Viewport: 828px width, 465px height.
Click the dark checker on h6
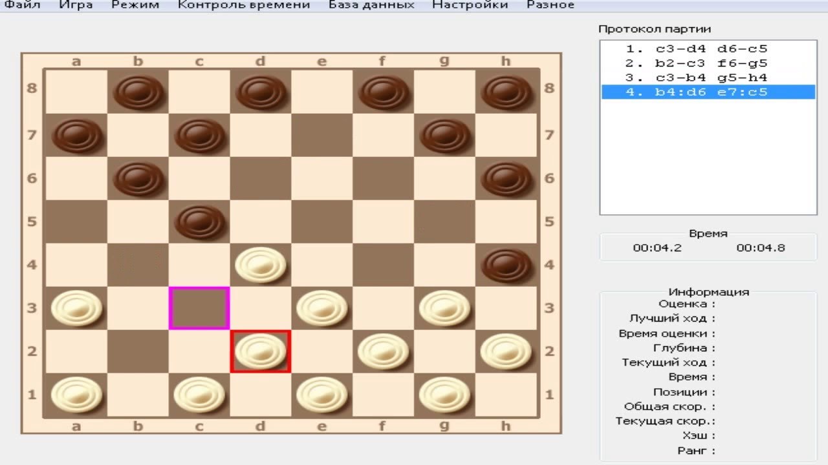506,178
